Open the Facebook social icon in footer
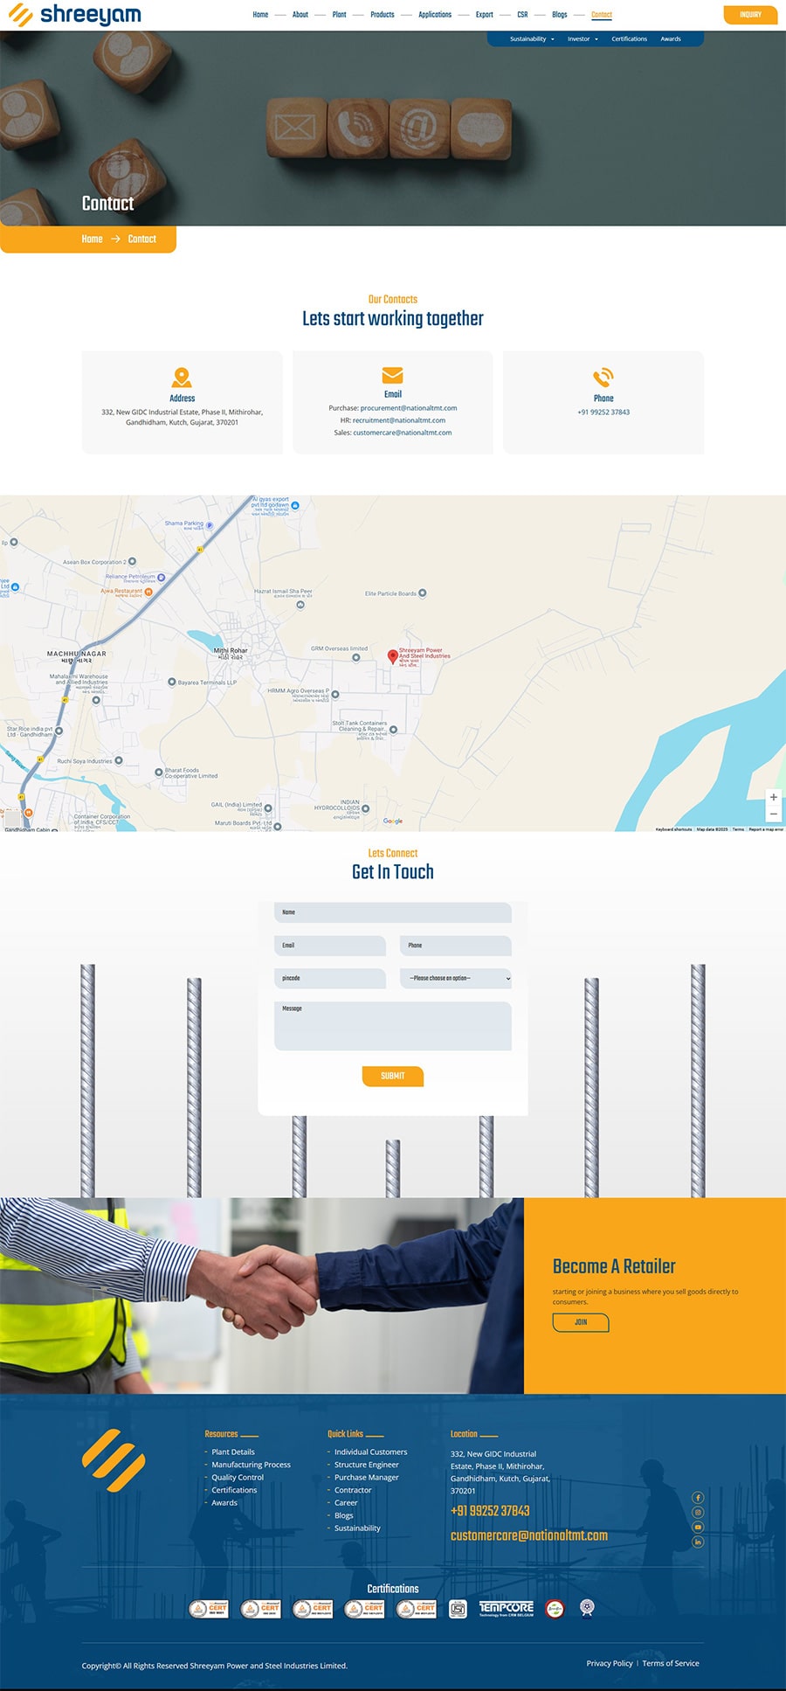This screenshot has height=1691, width=786. pos(698,1498)
